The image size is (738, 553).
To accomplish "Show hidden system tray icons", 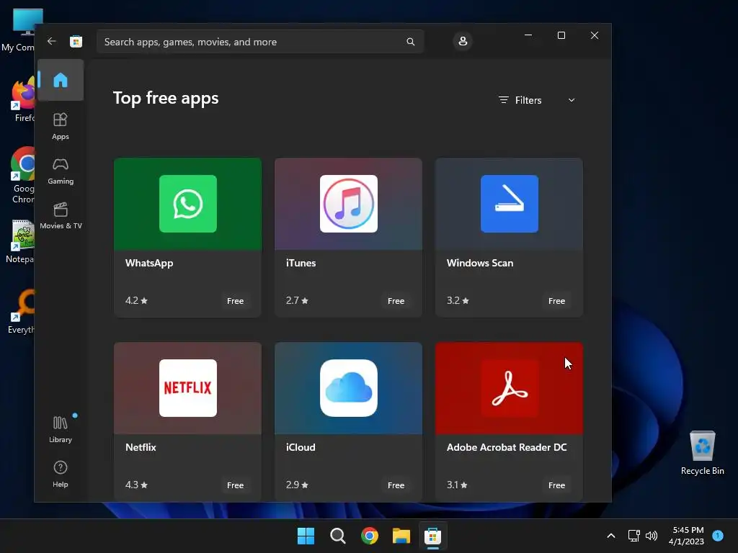I will tap(611, 536).
